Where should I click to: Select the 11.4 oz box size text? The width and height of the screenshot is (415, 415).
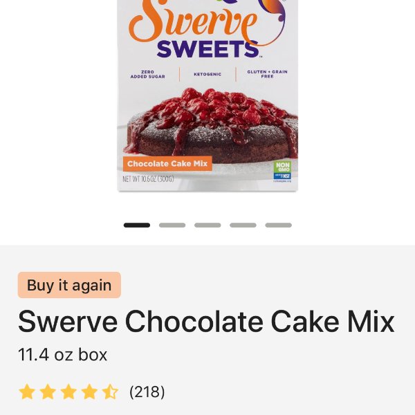pyautogui.click(x=62, y=355)
